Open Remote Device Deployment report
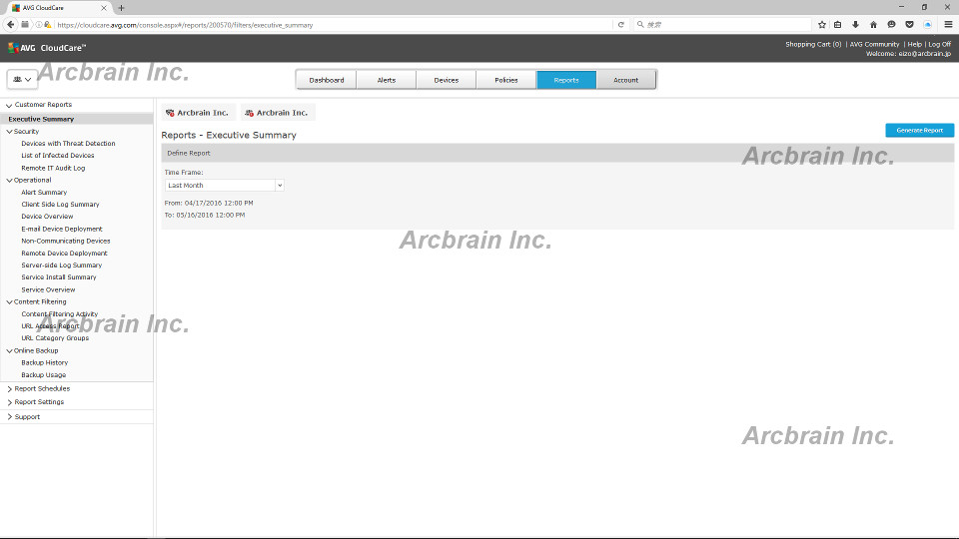The height and width of the screenshot is (539, 959). (64, 253)
